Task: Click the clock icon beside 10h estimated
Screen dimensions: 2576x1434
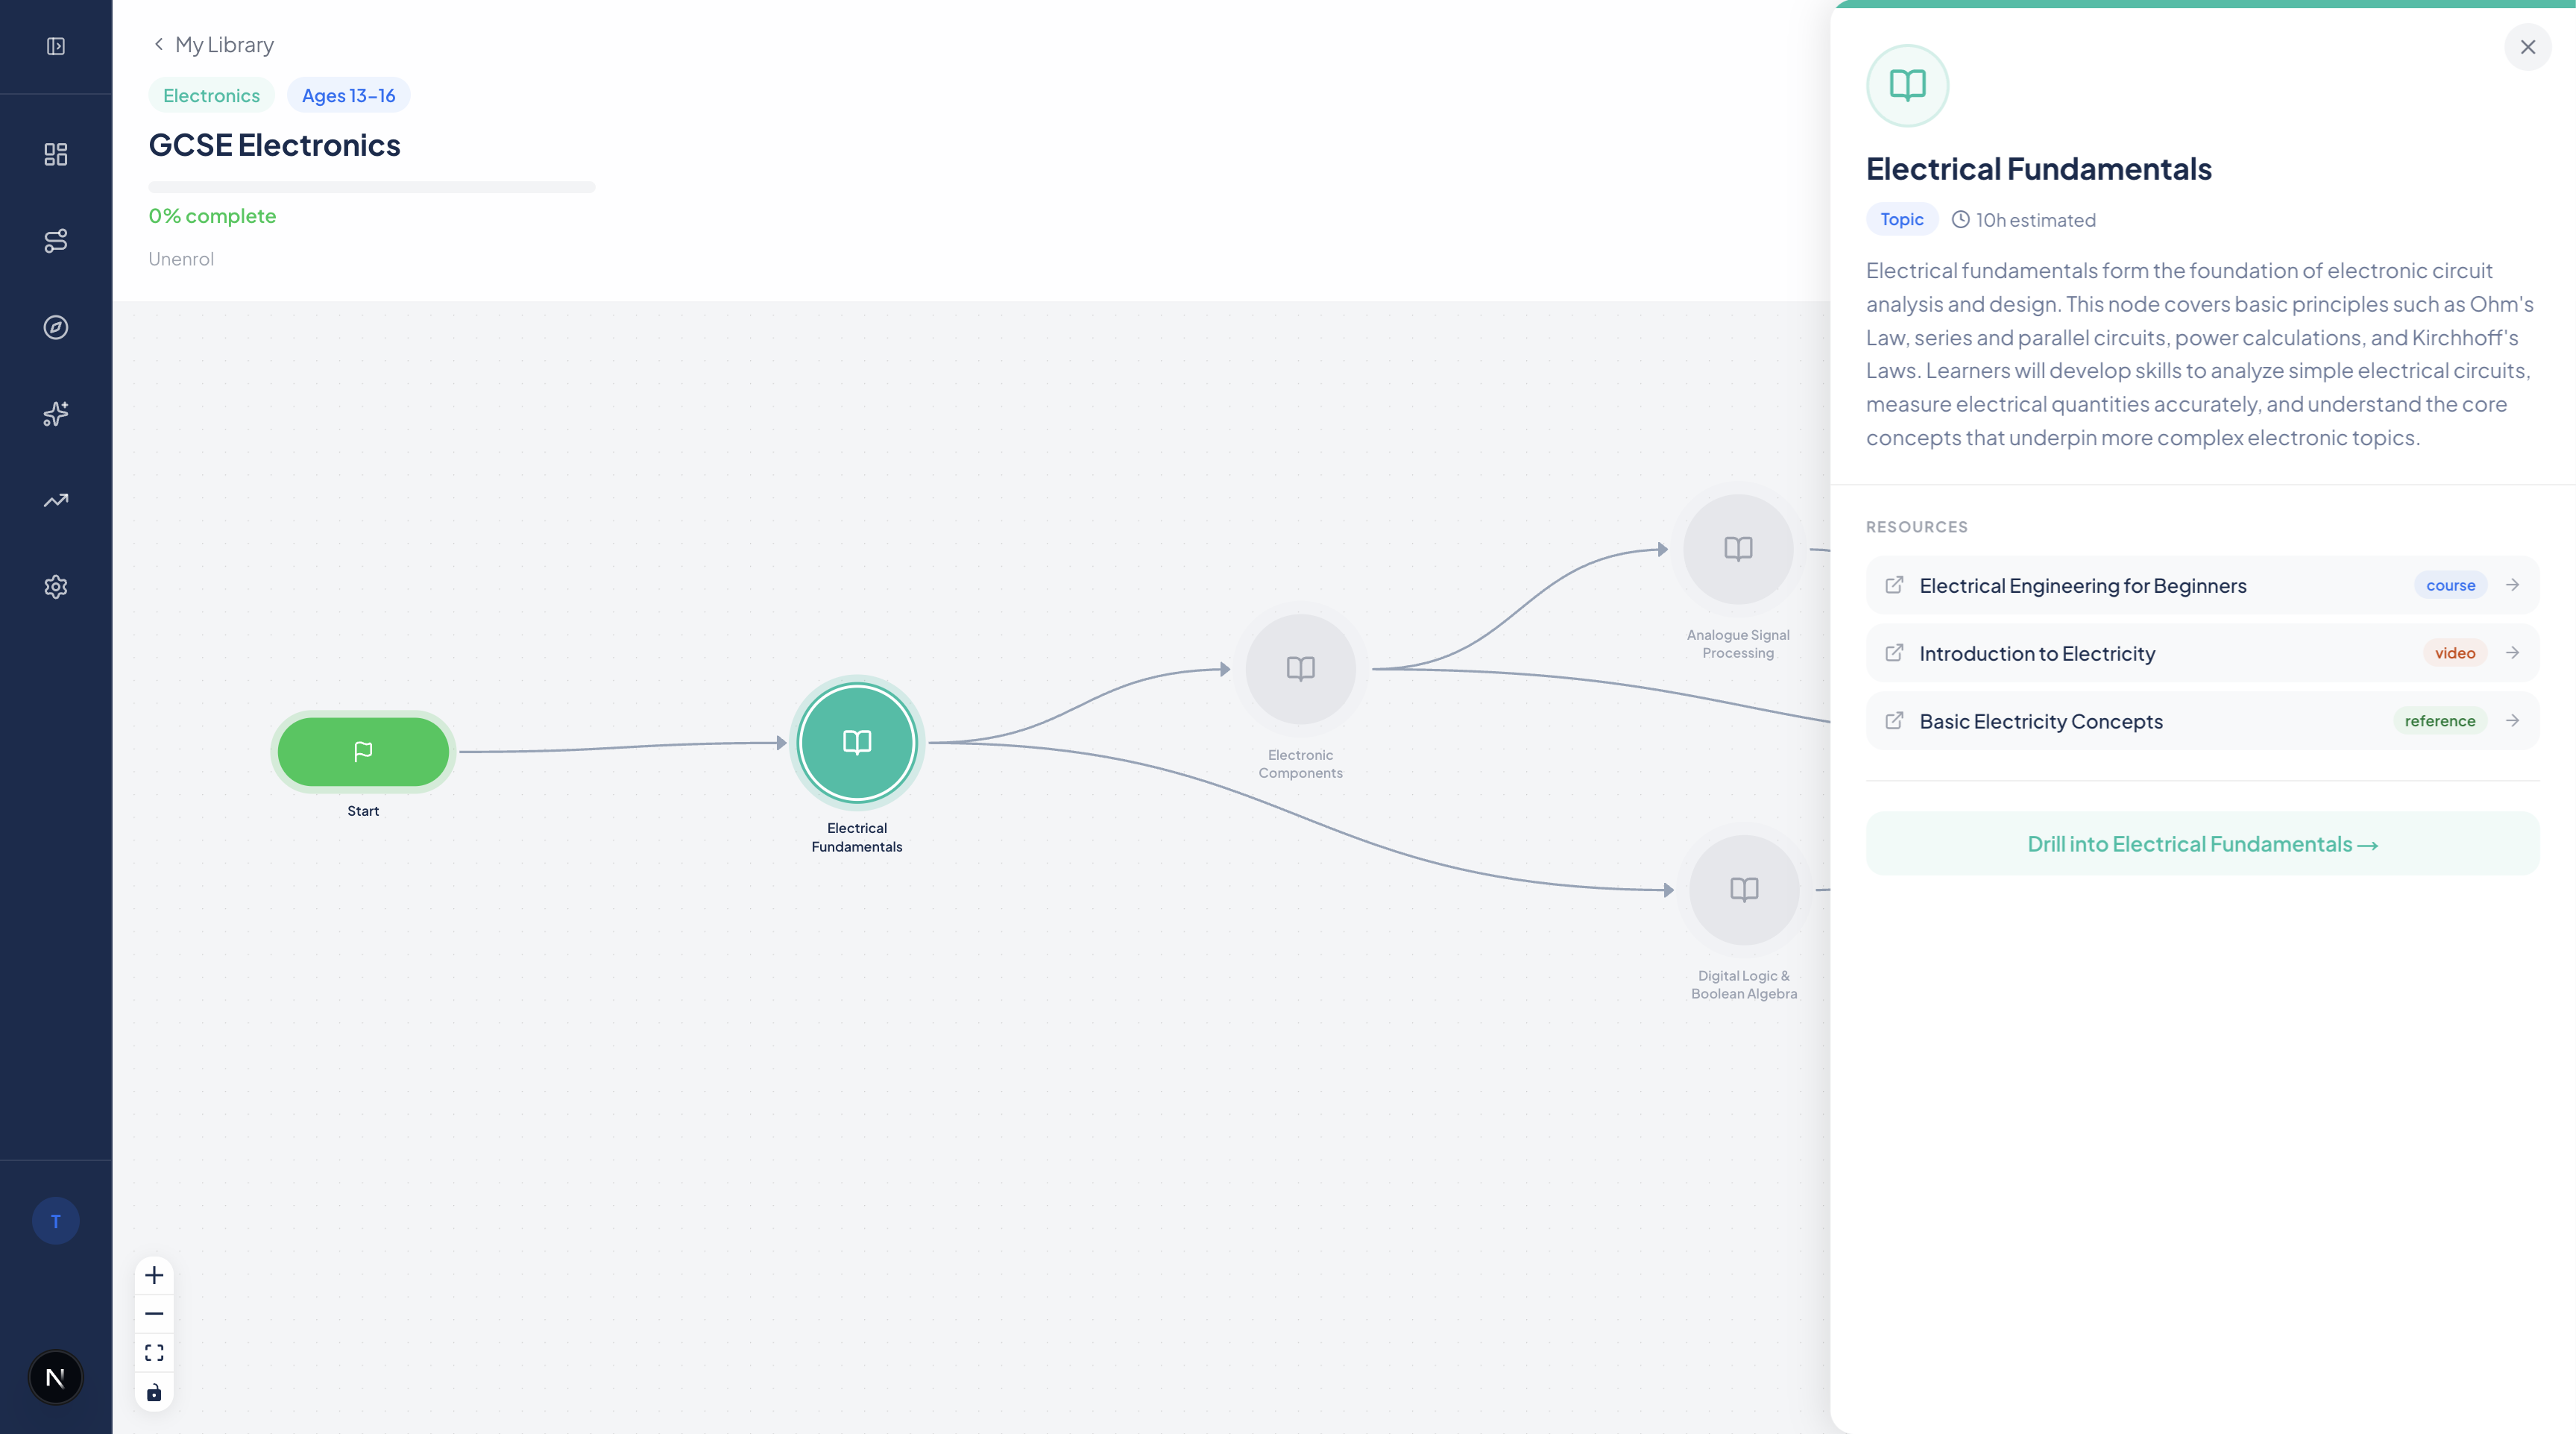Action: click(1960, 220)
